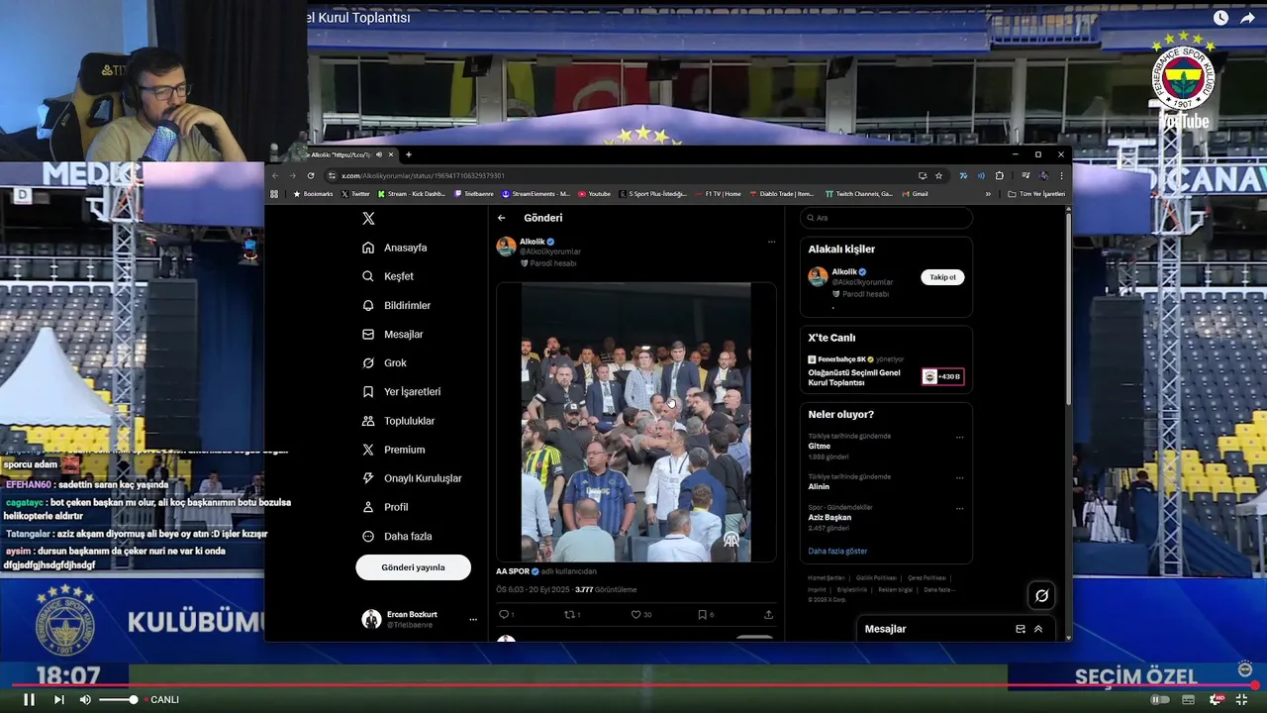Click Daha fazla göster link
The height and width of the screenshot is (713, 1267).
pos(837,551)
